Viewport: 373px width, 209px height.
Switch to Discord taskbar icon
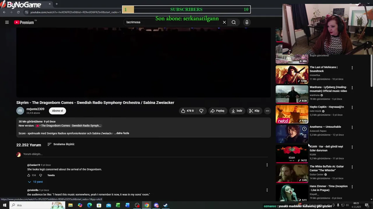click(x=156, y=205)
